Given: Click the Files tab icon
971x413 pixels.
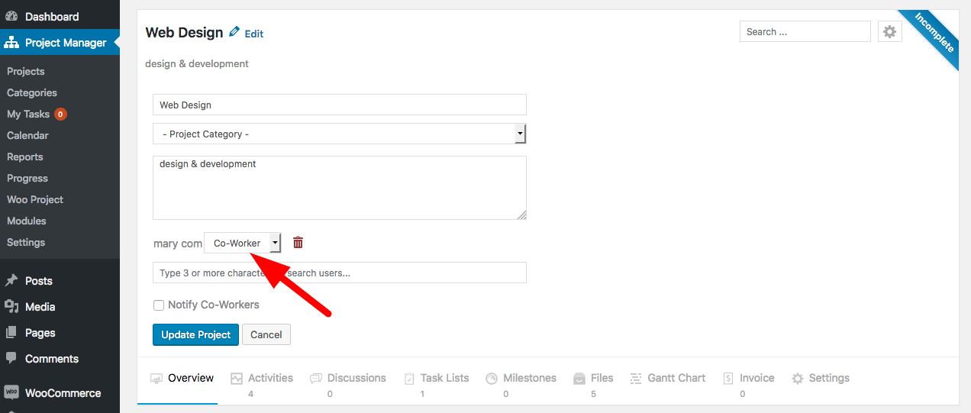Looking at the screenshot, I should point(579,378).
